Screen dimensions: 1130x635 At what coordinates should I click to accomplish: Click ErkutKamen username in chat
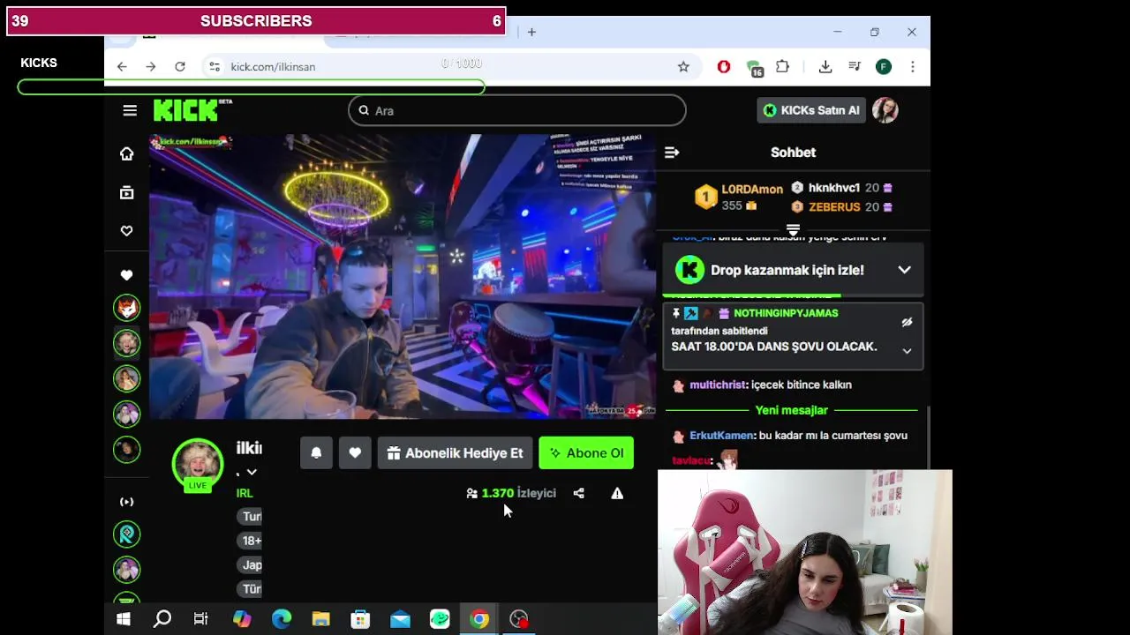[721, 436]
